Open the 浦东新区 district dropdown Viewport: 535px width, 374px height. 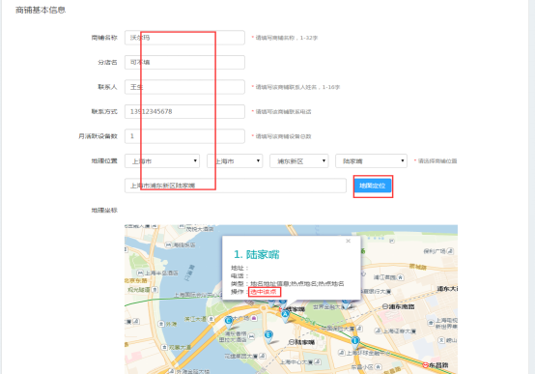[299, 160]
